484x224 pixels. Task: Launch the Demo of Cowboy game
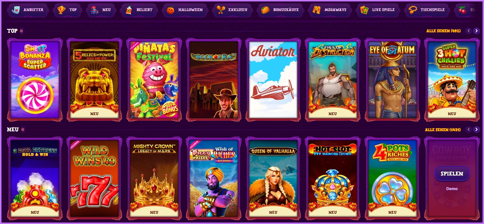click(x=452, y=189)
